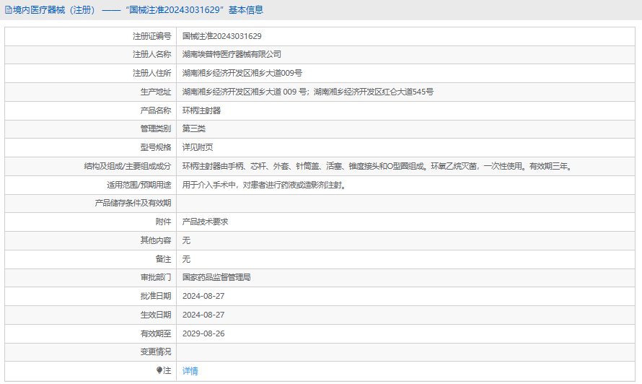Select the registrant name 湖南埃普特医疗器械有限公司
642x384 pixels.
(x=232, y=54)
